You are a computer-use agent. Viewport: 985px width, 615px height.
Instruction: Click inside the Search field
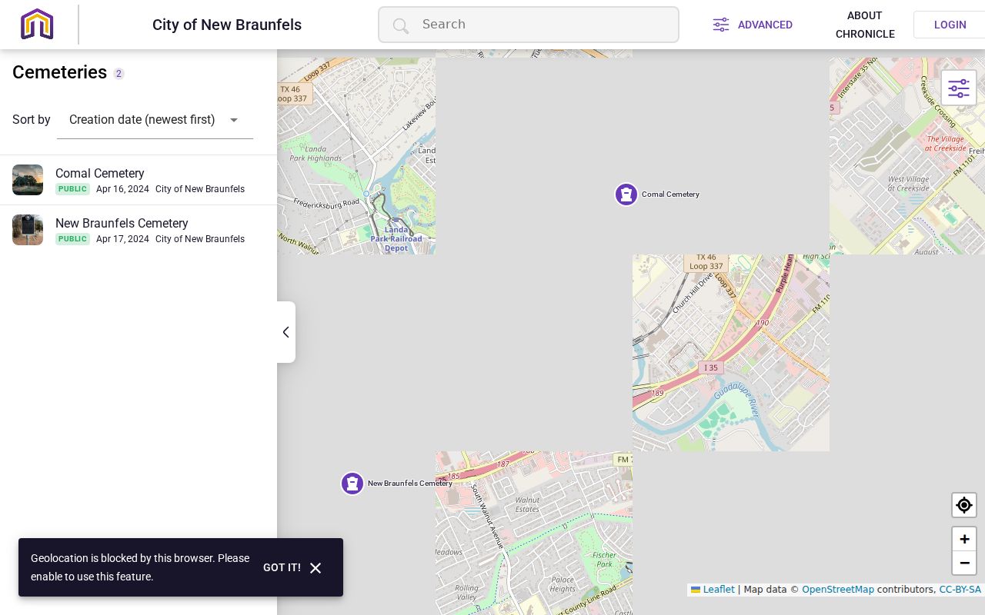pyautogui.click(x=529, y=25)
